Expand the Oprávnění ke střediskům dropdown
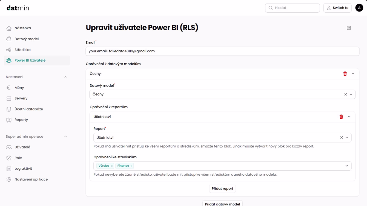367x206 pixels. click(347, 166)
